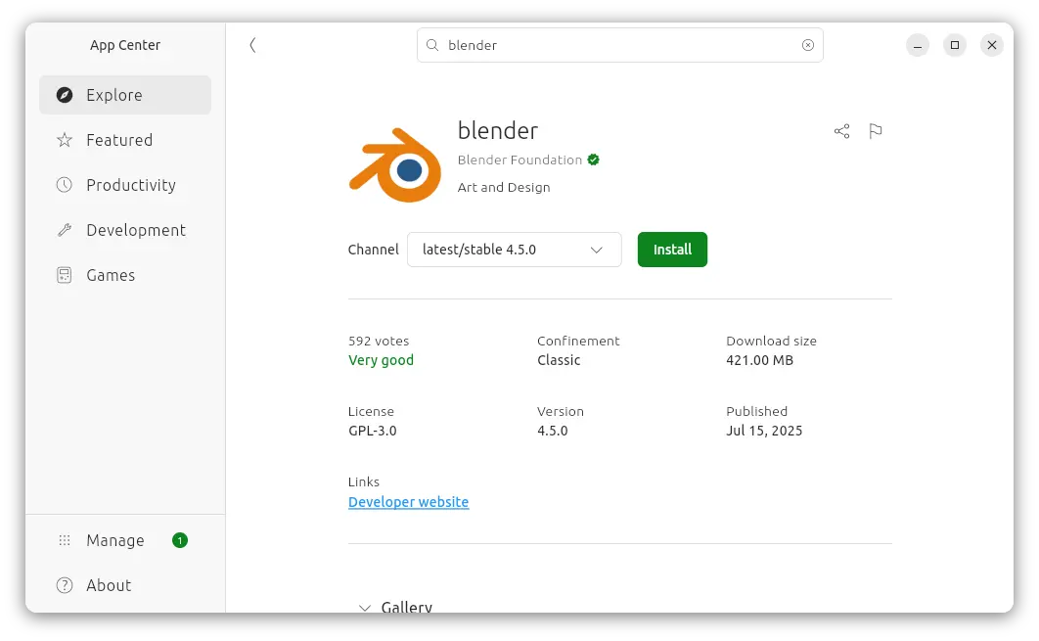Click the GPL-3.0 license value
This screenshot has height=641, width=1039.
373,431
